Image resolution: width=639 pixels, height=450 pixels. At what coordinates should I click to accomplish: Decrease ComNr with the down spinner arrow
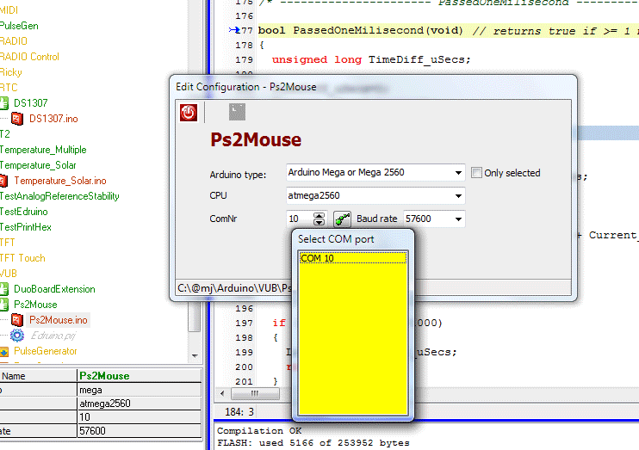point(319,223)
